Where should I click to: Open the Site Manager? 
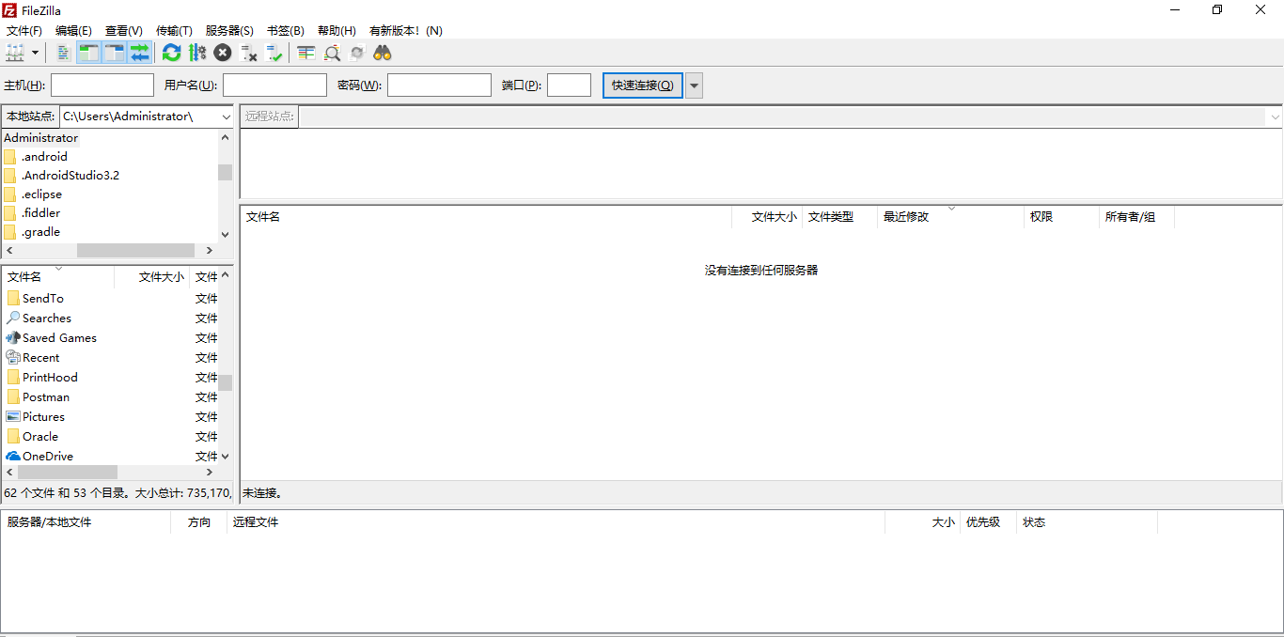click(13, 53)
